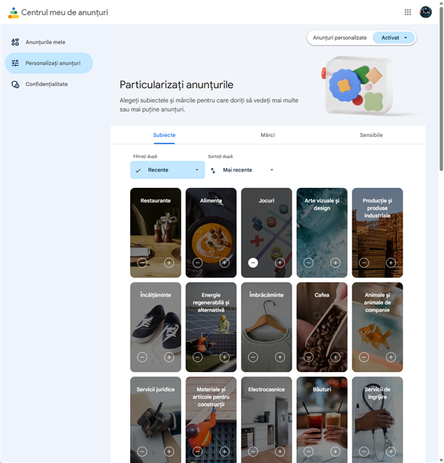Expand the Mai recente sort dropdown
444x463 pixels.
[x=248, y=170]
